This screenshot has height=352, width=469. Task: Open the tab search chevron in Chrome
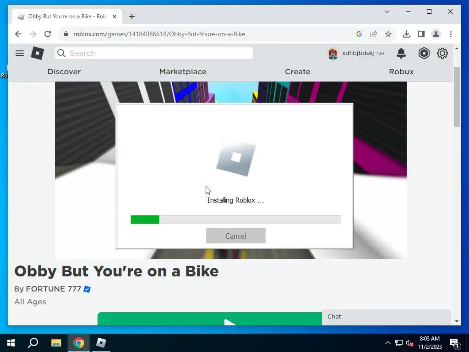[x=387, y=11]
